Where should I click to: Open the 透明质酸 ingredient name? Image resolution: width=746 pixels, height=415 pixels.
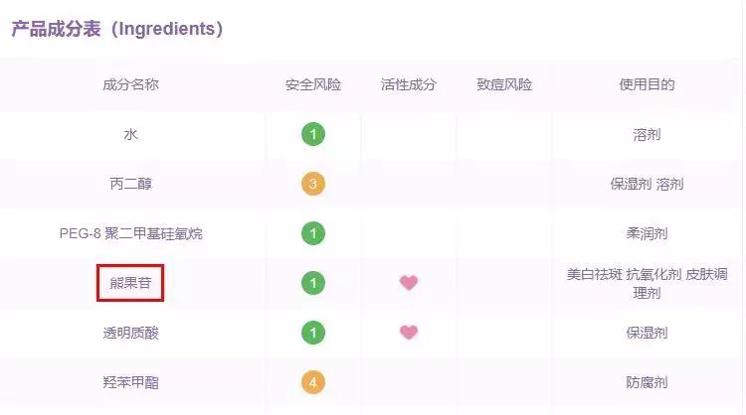130,333
